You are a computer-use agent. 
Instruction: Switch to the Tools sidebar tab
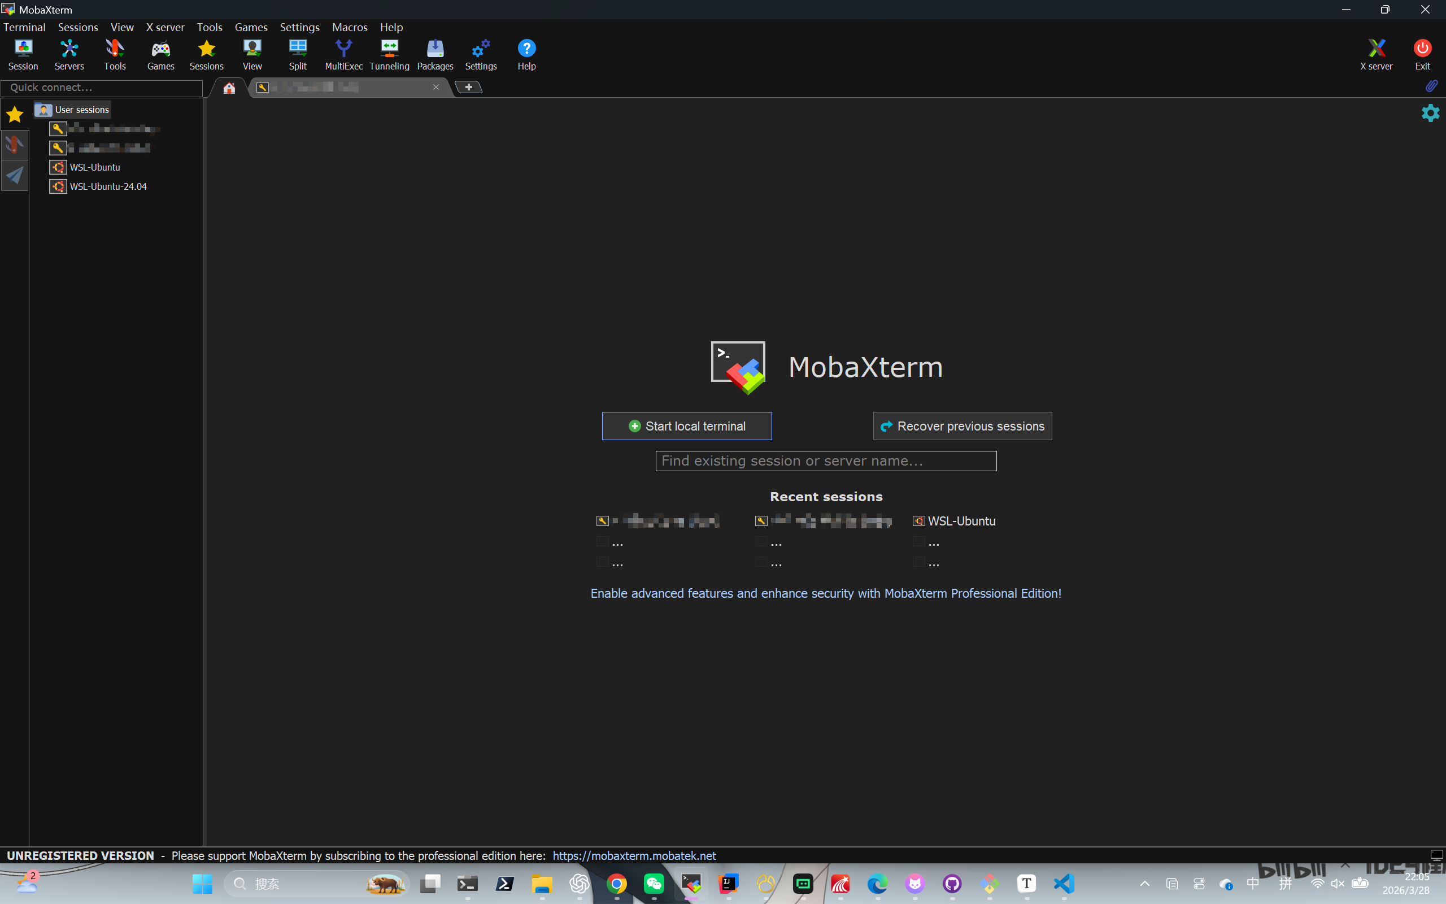click(14, 145)
